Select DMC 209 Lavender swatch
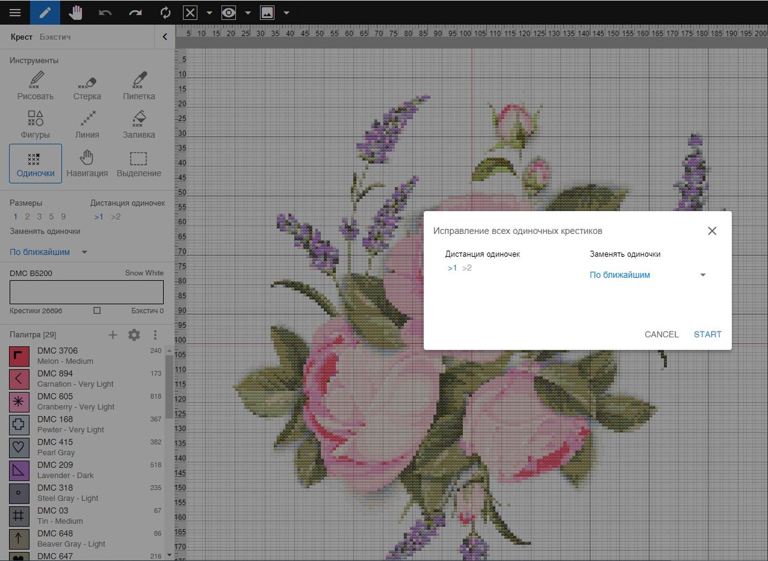This screenshot has height=561, width=768. 19,470
